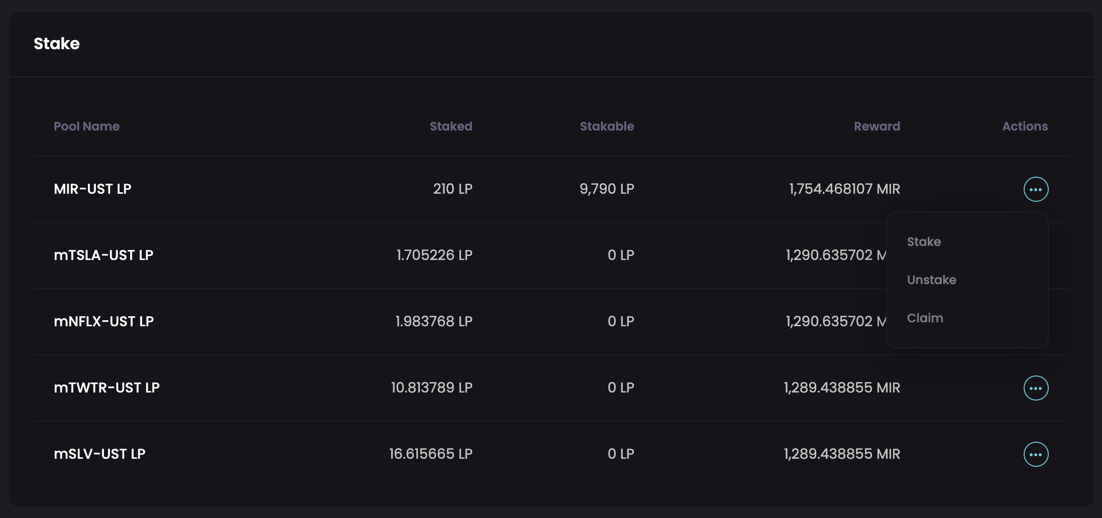
Task: Click the 9,790 LP stakable amount
Action: [606, 189]
